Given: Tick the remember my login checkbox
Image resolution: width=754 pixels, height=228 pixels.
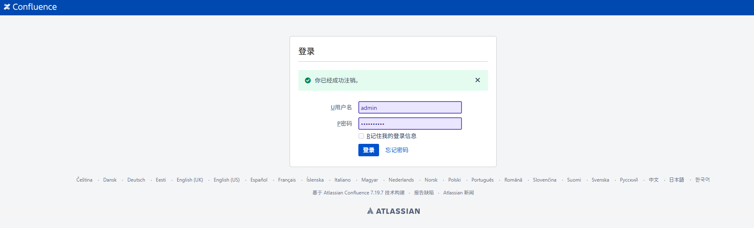Looking at the screenshot, I should pos(361,136).
